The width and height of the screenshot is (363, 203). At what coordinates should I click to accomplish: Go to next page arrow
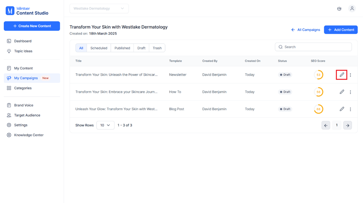(347, 125)
